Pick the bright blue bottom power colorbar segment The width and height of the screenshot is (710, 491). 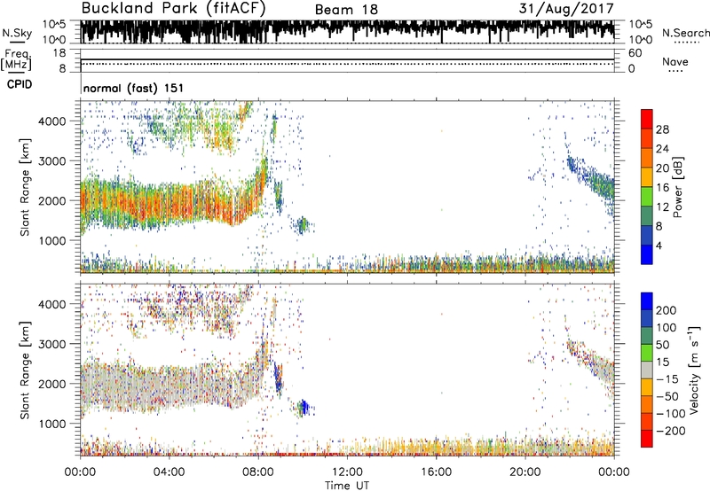pos(647,254)
